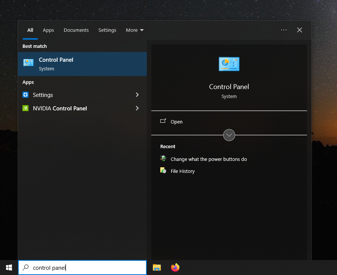337x275 pixels.
Task: Click the large Control Panel icon in preview
Action: [229, 64]
